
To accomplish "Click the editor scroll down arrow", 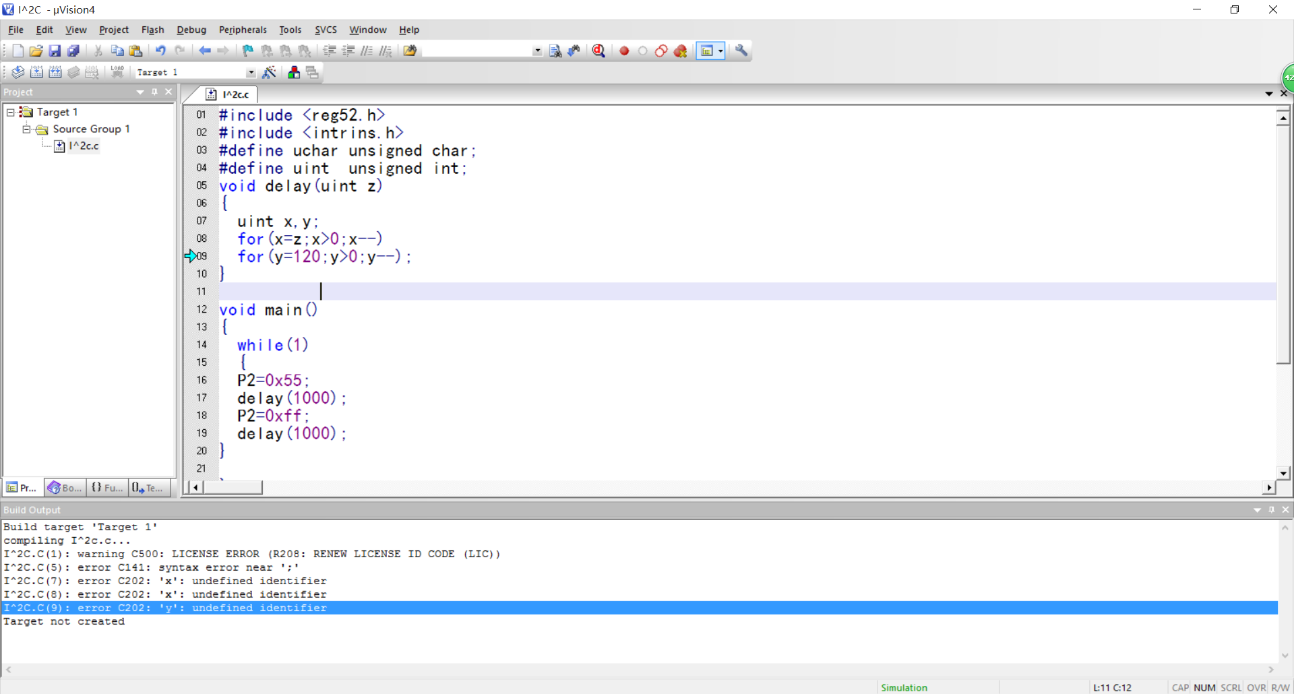I will [1283, 473].
